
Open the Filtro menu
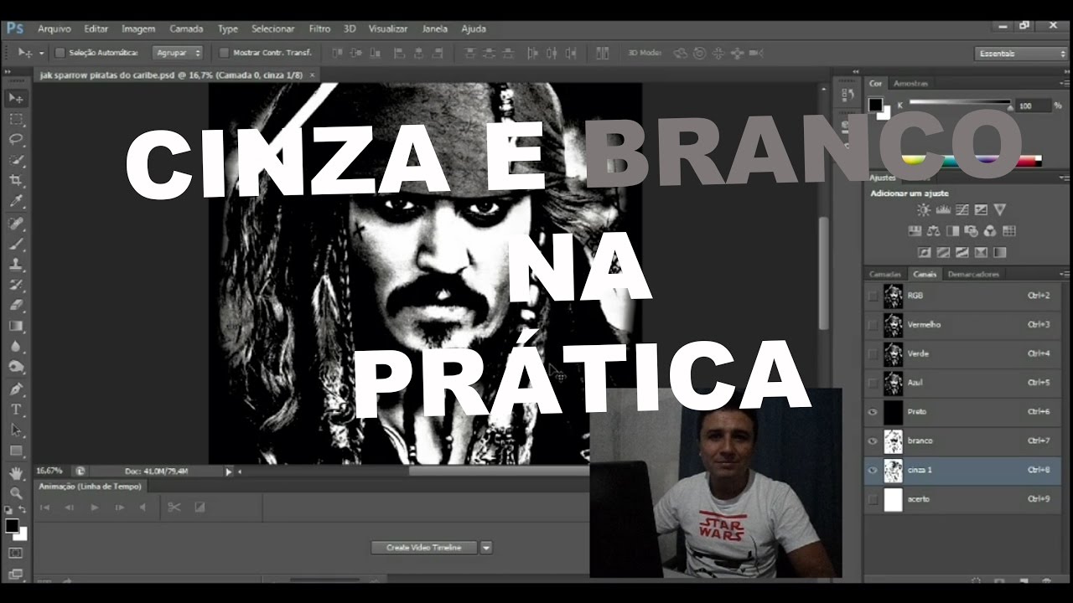(319, 28)
